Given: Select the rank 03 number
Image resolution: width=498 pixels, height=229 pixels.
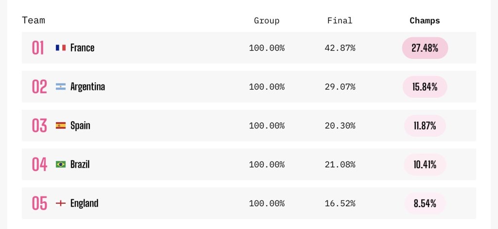Looking at the screenshot, I should click(x=39, y=125).
